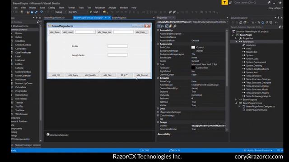Click the albl_Apply button on the form
Viewport: 289px width, 162px height.
pyautogui.click(x=73, y=75)
